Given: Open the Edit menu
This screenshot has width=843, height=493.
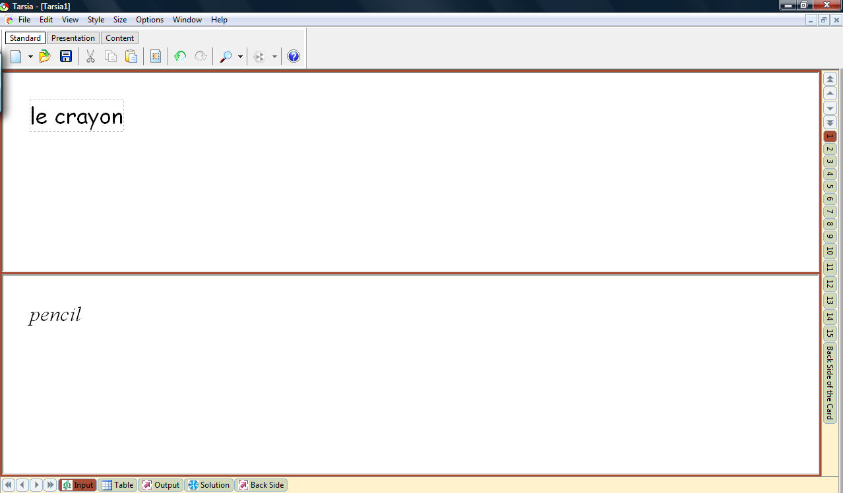Looking at the screenshot, I should (46, 20).
